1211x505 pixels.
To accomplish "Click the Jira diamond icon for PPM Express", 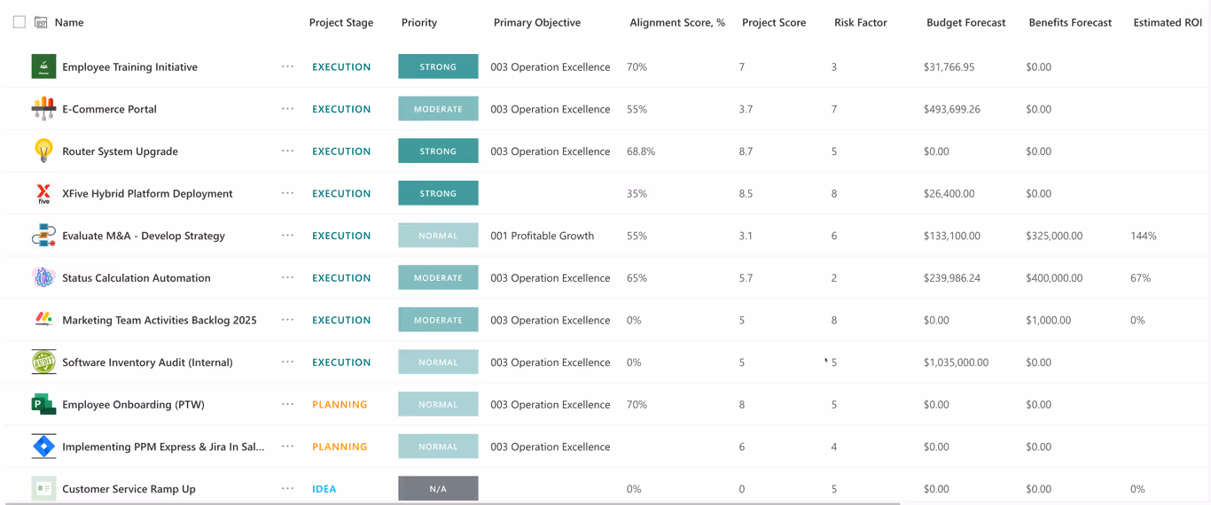I will point(43,447).
